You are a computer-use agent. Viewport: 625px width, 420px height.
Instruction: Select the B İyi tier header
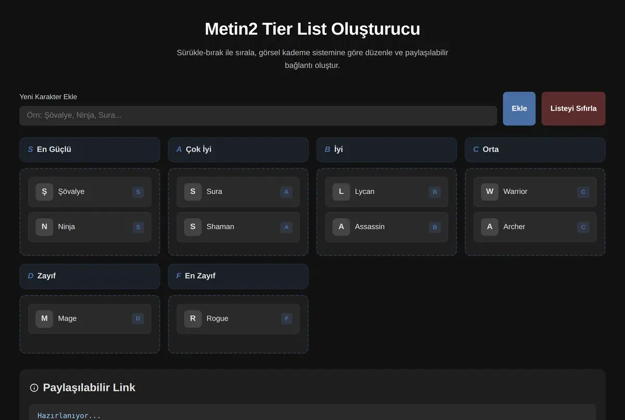coord(386,150)
